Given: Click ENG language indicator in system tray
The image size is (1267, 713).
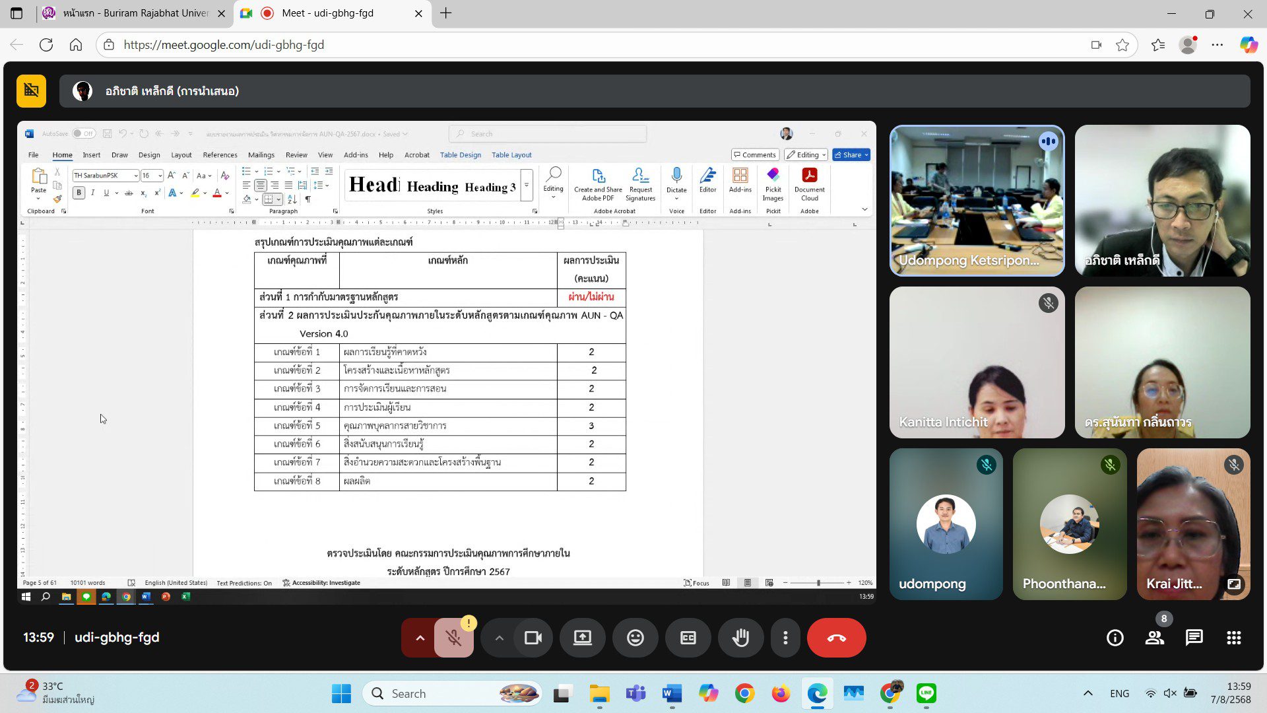Looking at the screenshot, I should click(1119, 693).
